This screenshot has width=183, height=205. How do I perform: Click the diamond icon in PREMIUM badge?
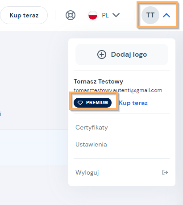tap(80, 103)
